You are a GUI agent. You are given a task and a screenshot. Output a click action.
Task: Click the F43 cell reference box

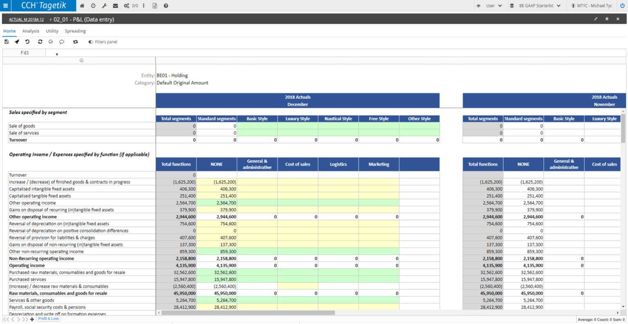pos(25,53)
